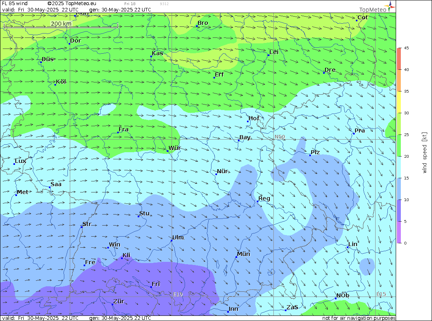Choose the "Stu" city label
This screenshot has width=432, height=321.
pos(144,213)
